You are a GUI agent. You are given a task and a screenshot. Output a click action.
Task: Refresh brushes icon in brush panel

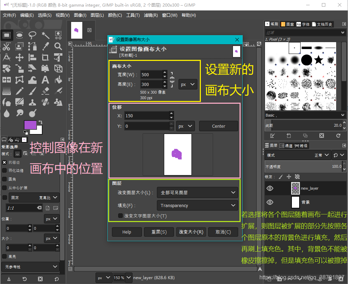pyautogui.click(x=338, y=136)
